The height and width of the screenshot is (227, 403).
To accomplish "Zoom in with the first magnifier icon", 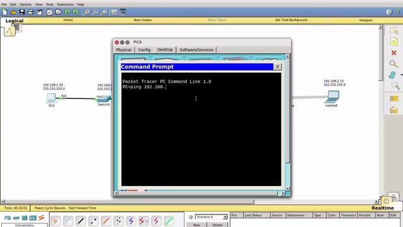I will [87, 12].
